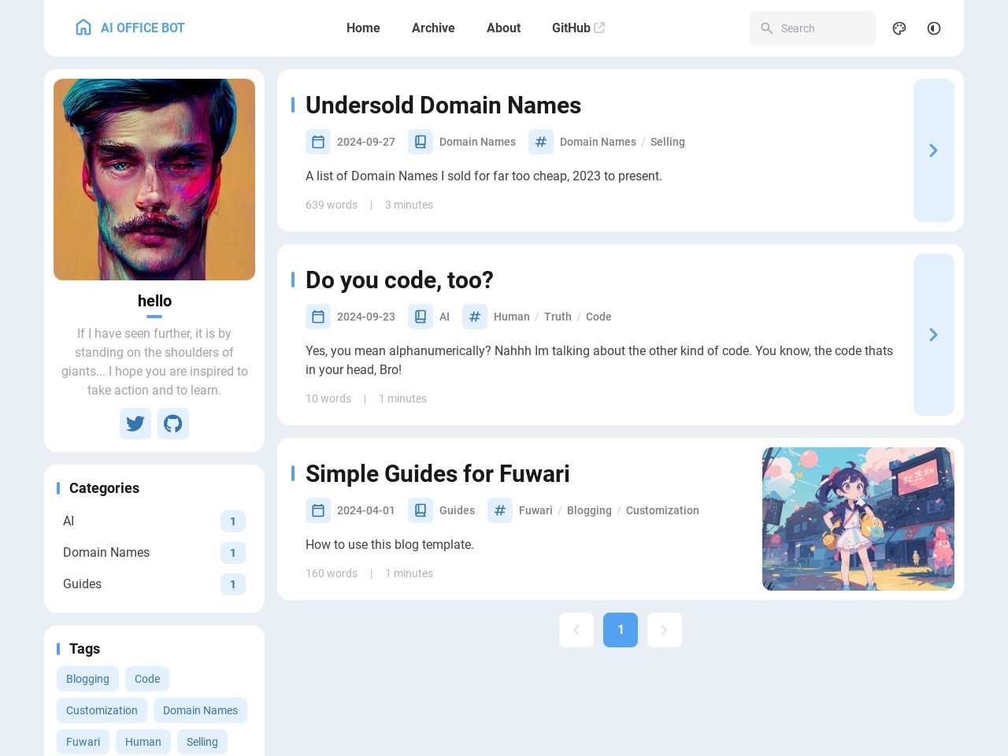Click the calendar icon for 2024-09-23
Image resolution: width=1008 pixels, height=756 pixels.
pyautogui.click(x=318, y=317)
